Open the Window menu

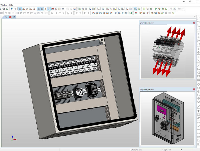click(4, 5)
